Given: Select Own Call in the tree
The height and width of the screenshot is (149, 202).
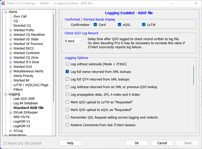Looking at the screenshot, I should click(20, 16).
